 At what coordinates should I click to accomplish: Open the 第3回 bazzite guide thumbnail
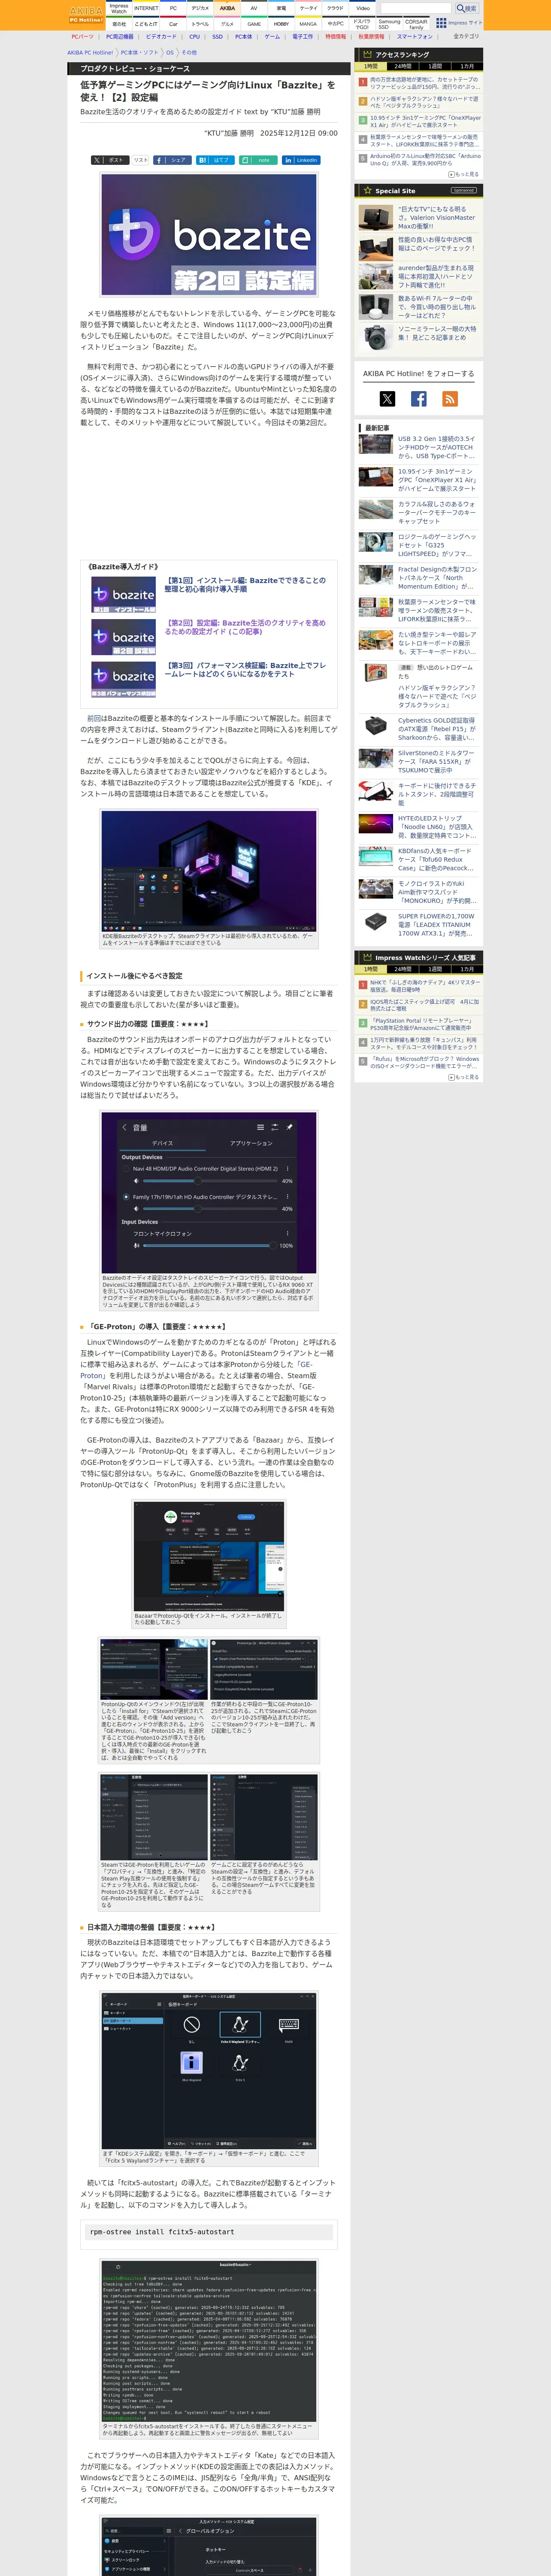click(124, 679)
